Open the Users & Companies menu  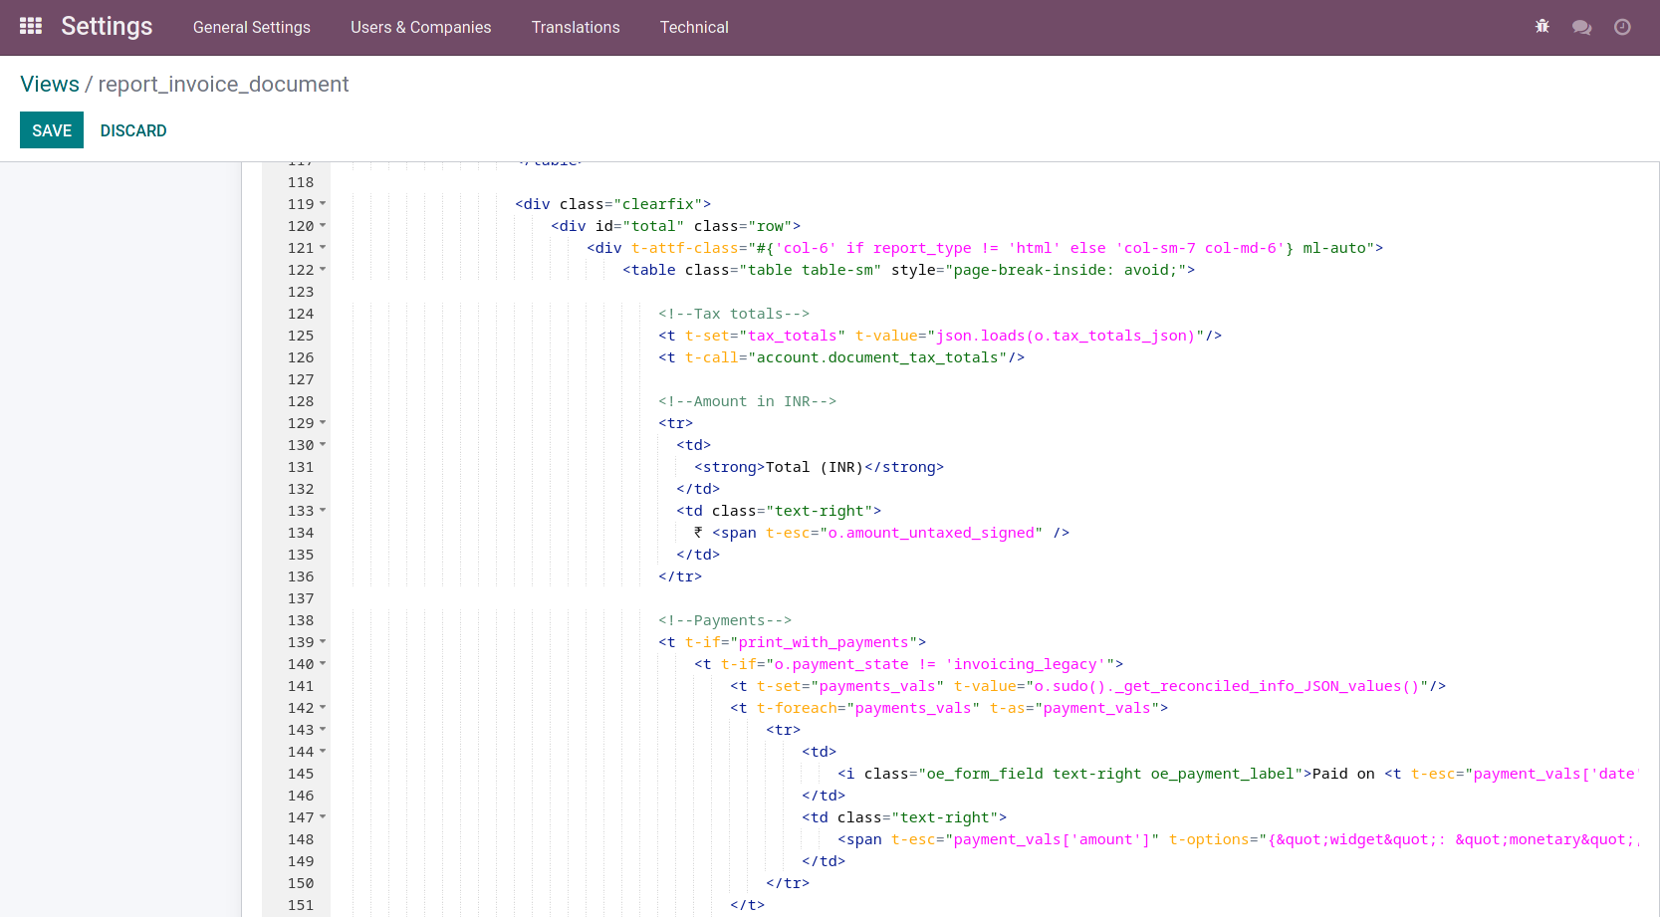pos(420,27)
